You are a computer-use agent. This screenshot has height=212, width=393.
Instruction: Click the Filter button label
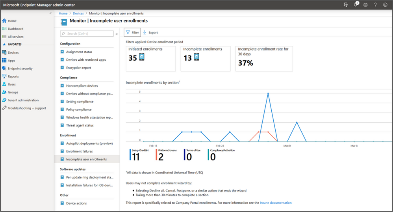coord(135,32)
